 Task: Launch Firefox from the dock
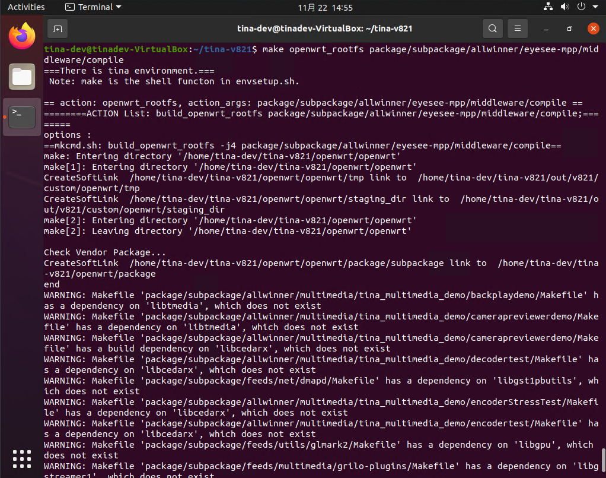(x=22, y=37)
